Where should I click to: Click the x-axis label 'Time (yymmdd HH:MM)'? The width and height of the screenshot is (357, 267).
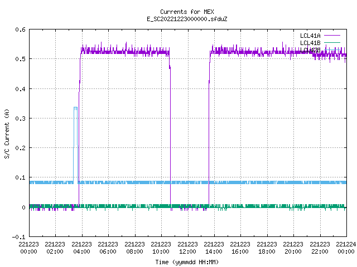coord(187,262)
